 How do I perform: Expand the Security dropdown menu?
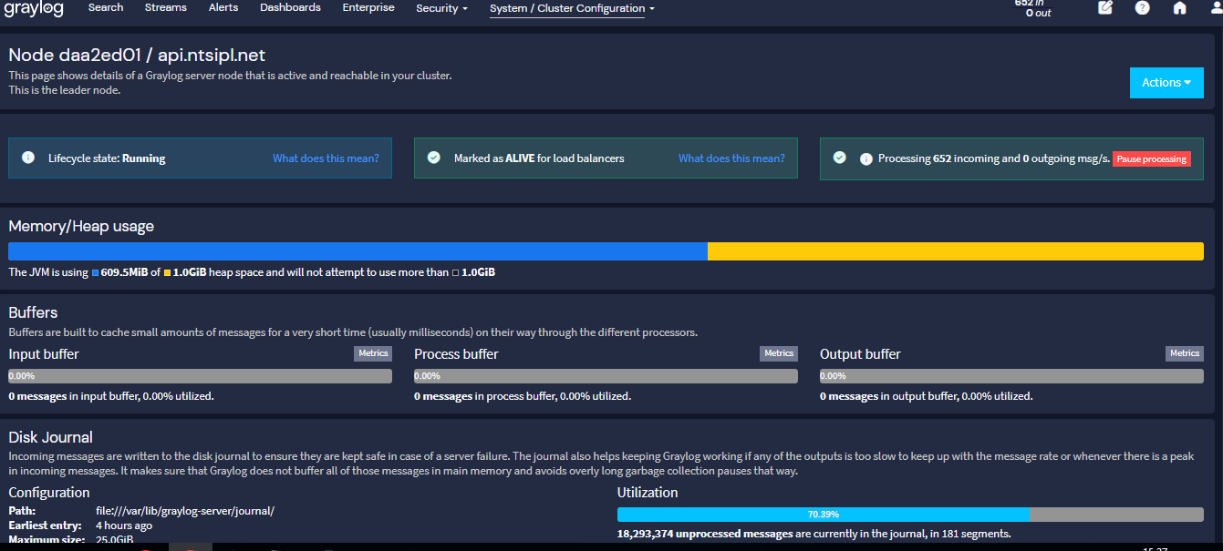click(x=441, y=8)
